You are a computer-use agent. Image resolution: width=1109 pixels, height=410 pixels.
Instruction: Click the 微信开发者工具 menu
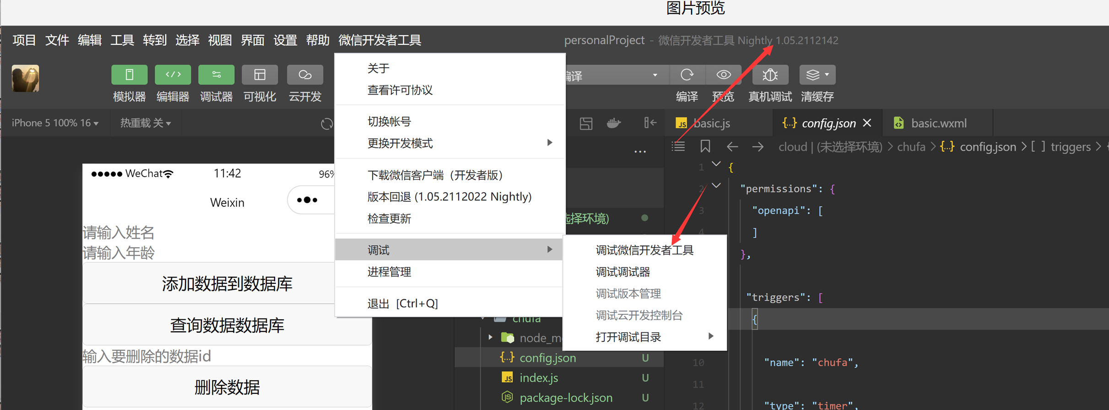pyautogui.click(x=380, y=40)
